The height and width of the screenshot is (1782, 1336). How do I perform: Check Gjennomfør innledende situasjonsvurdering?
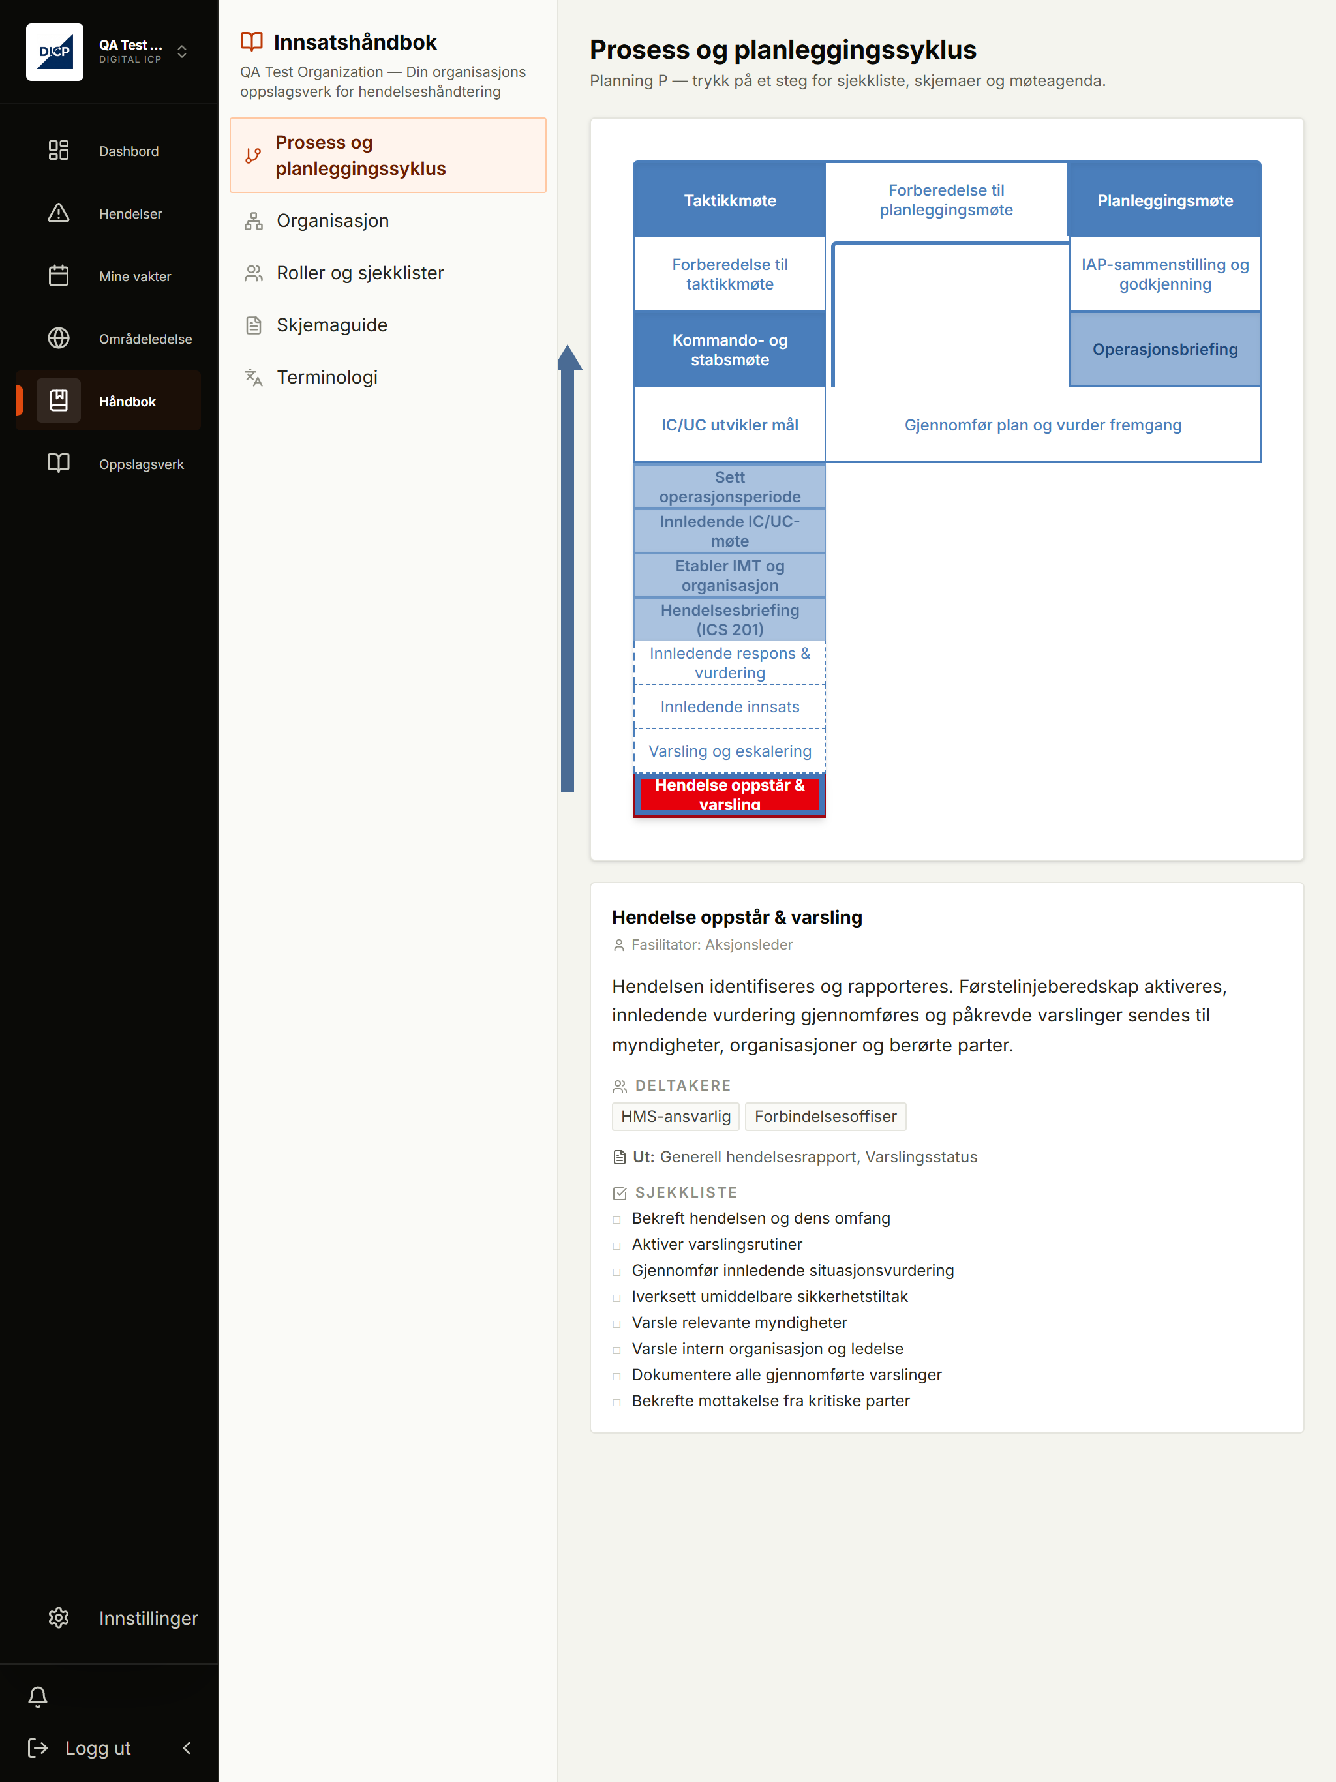(x=616, y=1272)
